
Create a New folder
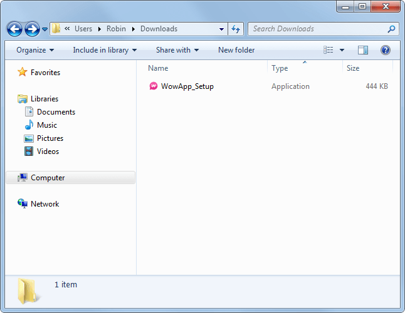click(236, 50)
